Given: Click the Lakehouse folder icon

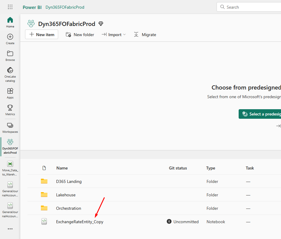Looking at the screenshot, I should click(x=44, y=195).
